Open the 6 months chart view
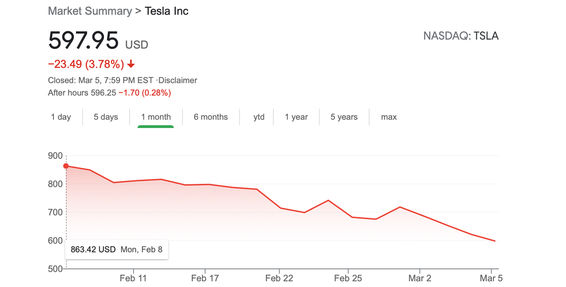Viewport: 566px width, 287px height. coord(210,117)
